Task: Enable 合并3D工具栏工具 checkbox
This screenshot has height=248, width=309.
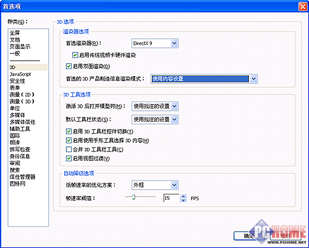Action: point(69,149)
